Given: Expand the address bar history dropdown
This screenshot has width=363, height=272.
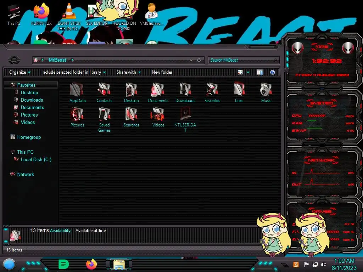Looking at the screenshot, I should click(x=191, y=60).
